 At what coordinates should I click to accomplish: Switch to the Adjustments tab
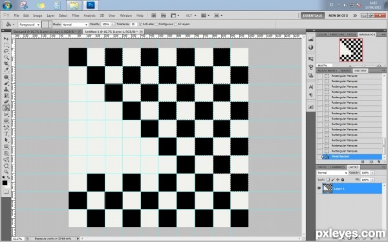[327, 70]
